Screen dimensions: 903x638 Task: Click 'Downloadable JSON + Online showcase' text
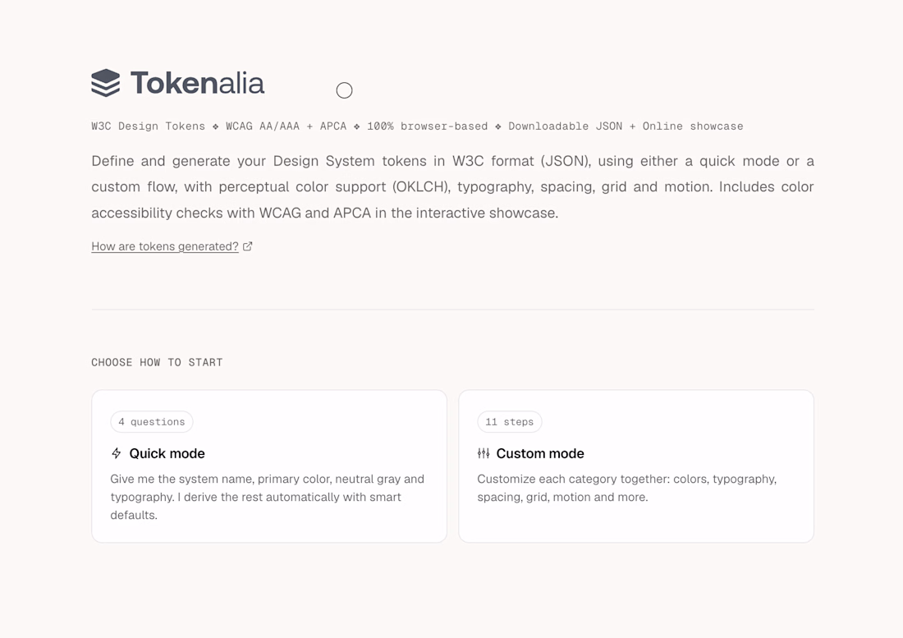[x=626, y=126]
